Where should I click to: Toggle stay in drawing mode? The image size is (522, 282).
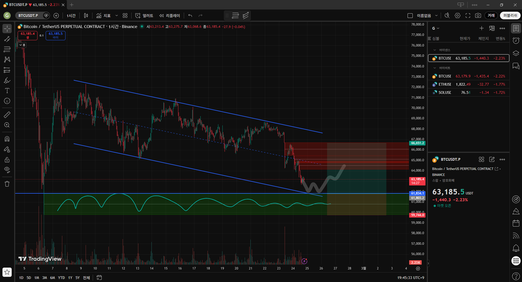coord(7,150)
